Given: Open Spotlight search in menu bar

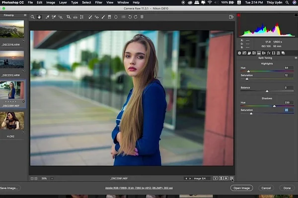Looking at the screenshot, I should click(x=287, y=2).
